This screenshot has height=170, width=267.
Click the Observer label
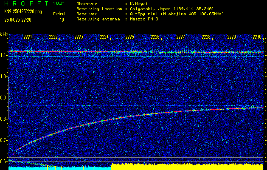pos(87,3)
